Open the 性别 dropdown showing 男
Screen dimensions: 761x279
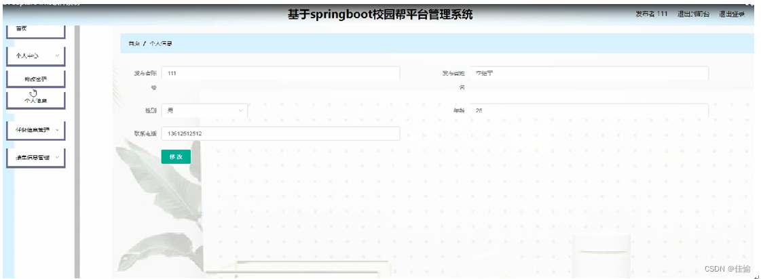pos(204,111)
